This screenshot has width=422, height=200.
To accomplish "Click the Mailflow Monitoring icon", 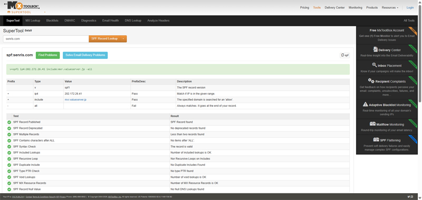I will (x=372, y=124).
